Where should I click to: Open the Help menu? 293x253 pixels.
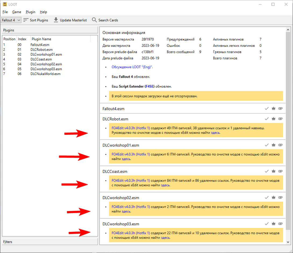click(43, 12)
